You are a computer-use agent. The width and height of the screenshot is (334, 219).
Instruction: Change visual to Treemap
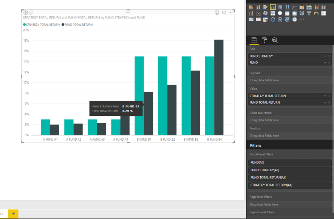tap(273, 13)
